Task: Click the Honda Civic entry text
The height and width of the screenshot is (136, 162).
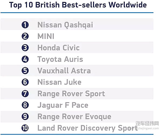Action: (58, 48)
